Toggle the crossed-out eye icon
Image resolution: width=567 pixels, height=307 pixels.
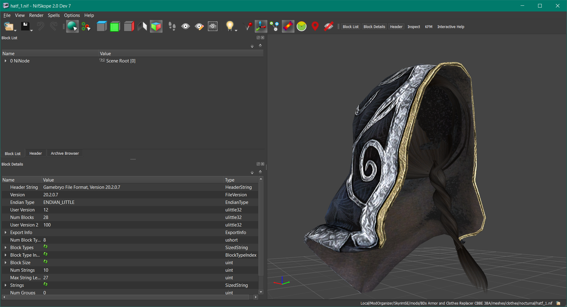pyautogui.click(x=328, y=27)
